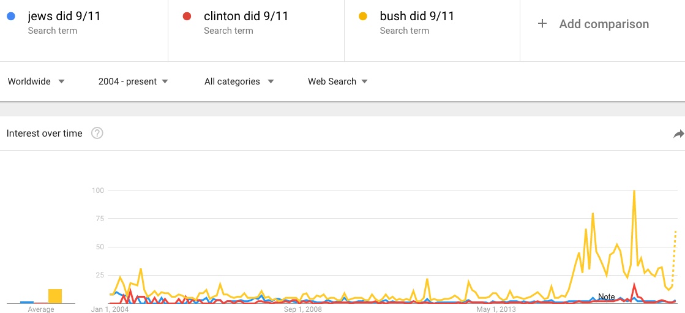Click the yellow dot beside bush term
This screenshot has height=313, width=685.
(364, 17)
